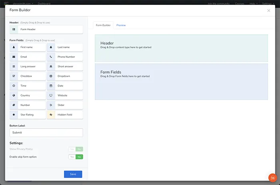Viewport: 280px width, 185px height.
Task: Open the orange chat widget icon
Action: point(273,178)
